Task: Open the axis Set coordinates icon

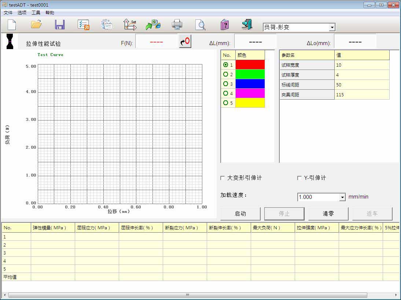Action: (130, 25)
